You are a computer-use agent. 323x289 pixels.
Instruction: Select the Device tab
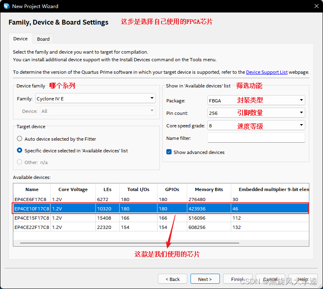[21, 39]
